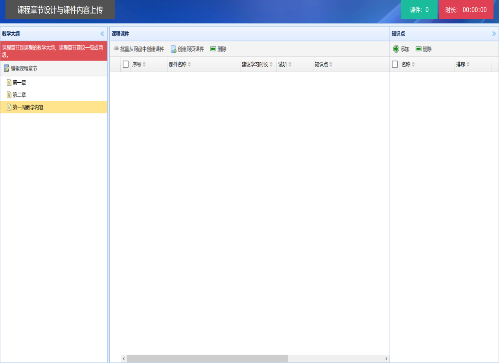
Task: Click the green plus 添加 icon
Action: [x=396, y=49]
